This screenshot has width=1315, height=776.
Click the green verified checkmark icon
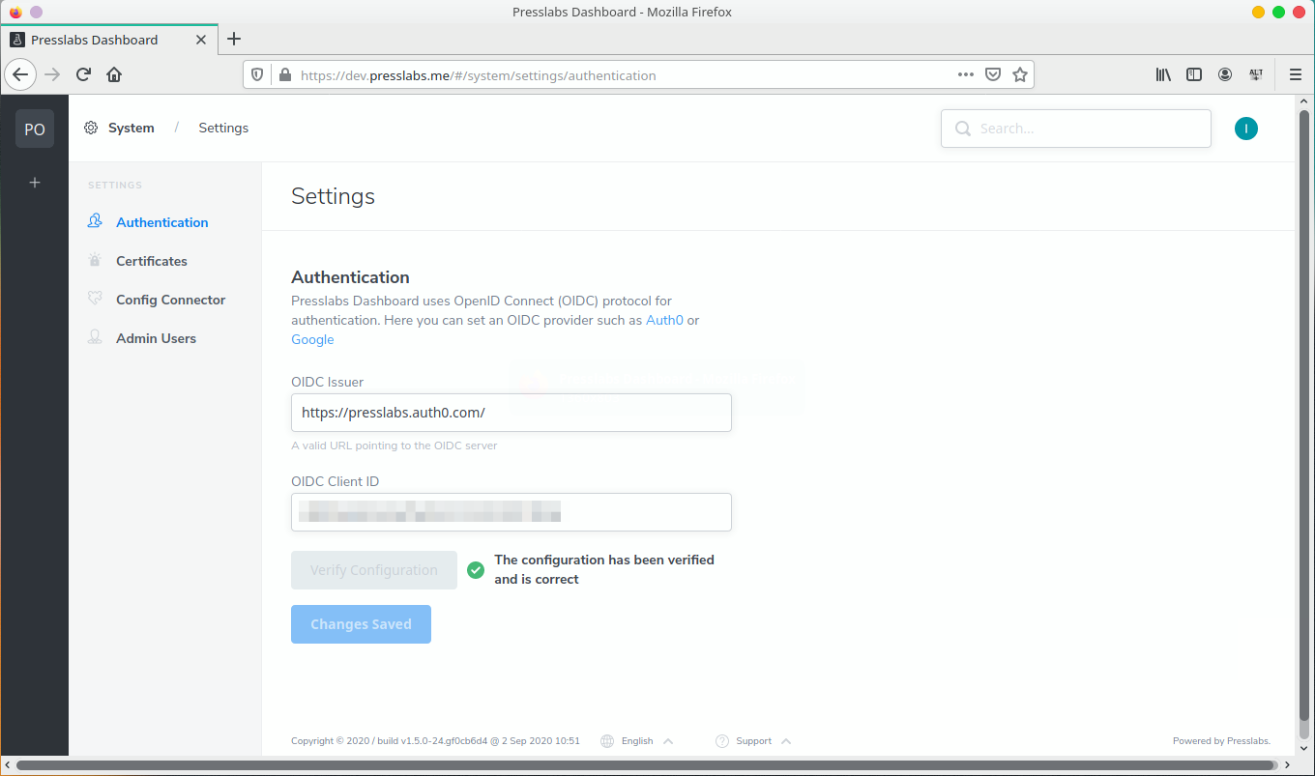coord(476,570)
